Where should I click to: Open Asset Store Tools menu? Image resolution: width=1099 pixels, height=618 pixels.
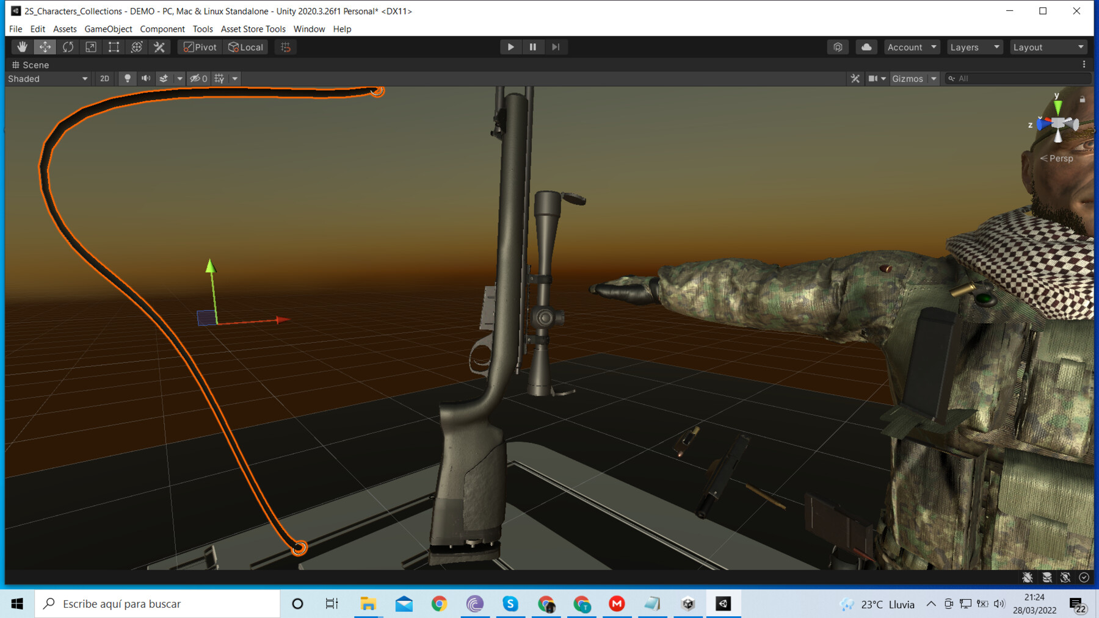pos(253,29)
